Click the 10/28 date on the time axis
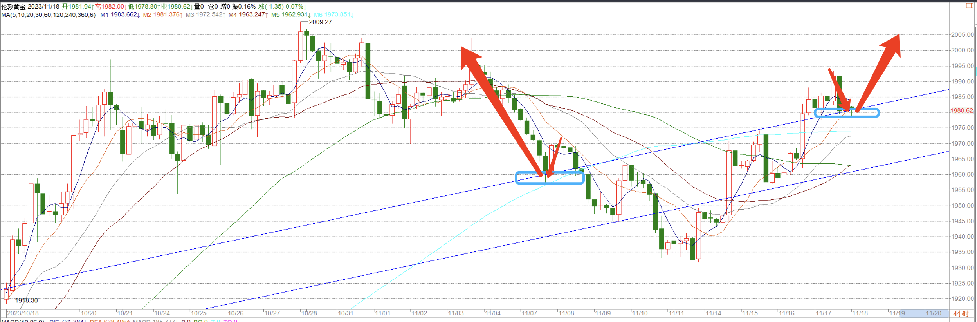This screenshot has height=322, width=977. click(309, 313)
